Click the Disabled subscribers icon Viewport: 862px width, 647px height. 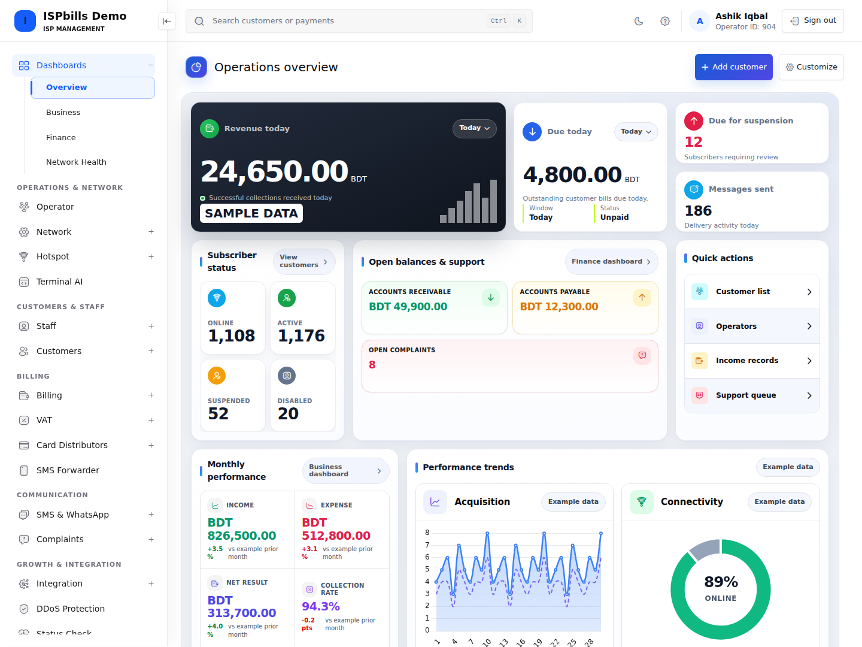coord(287,376)
